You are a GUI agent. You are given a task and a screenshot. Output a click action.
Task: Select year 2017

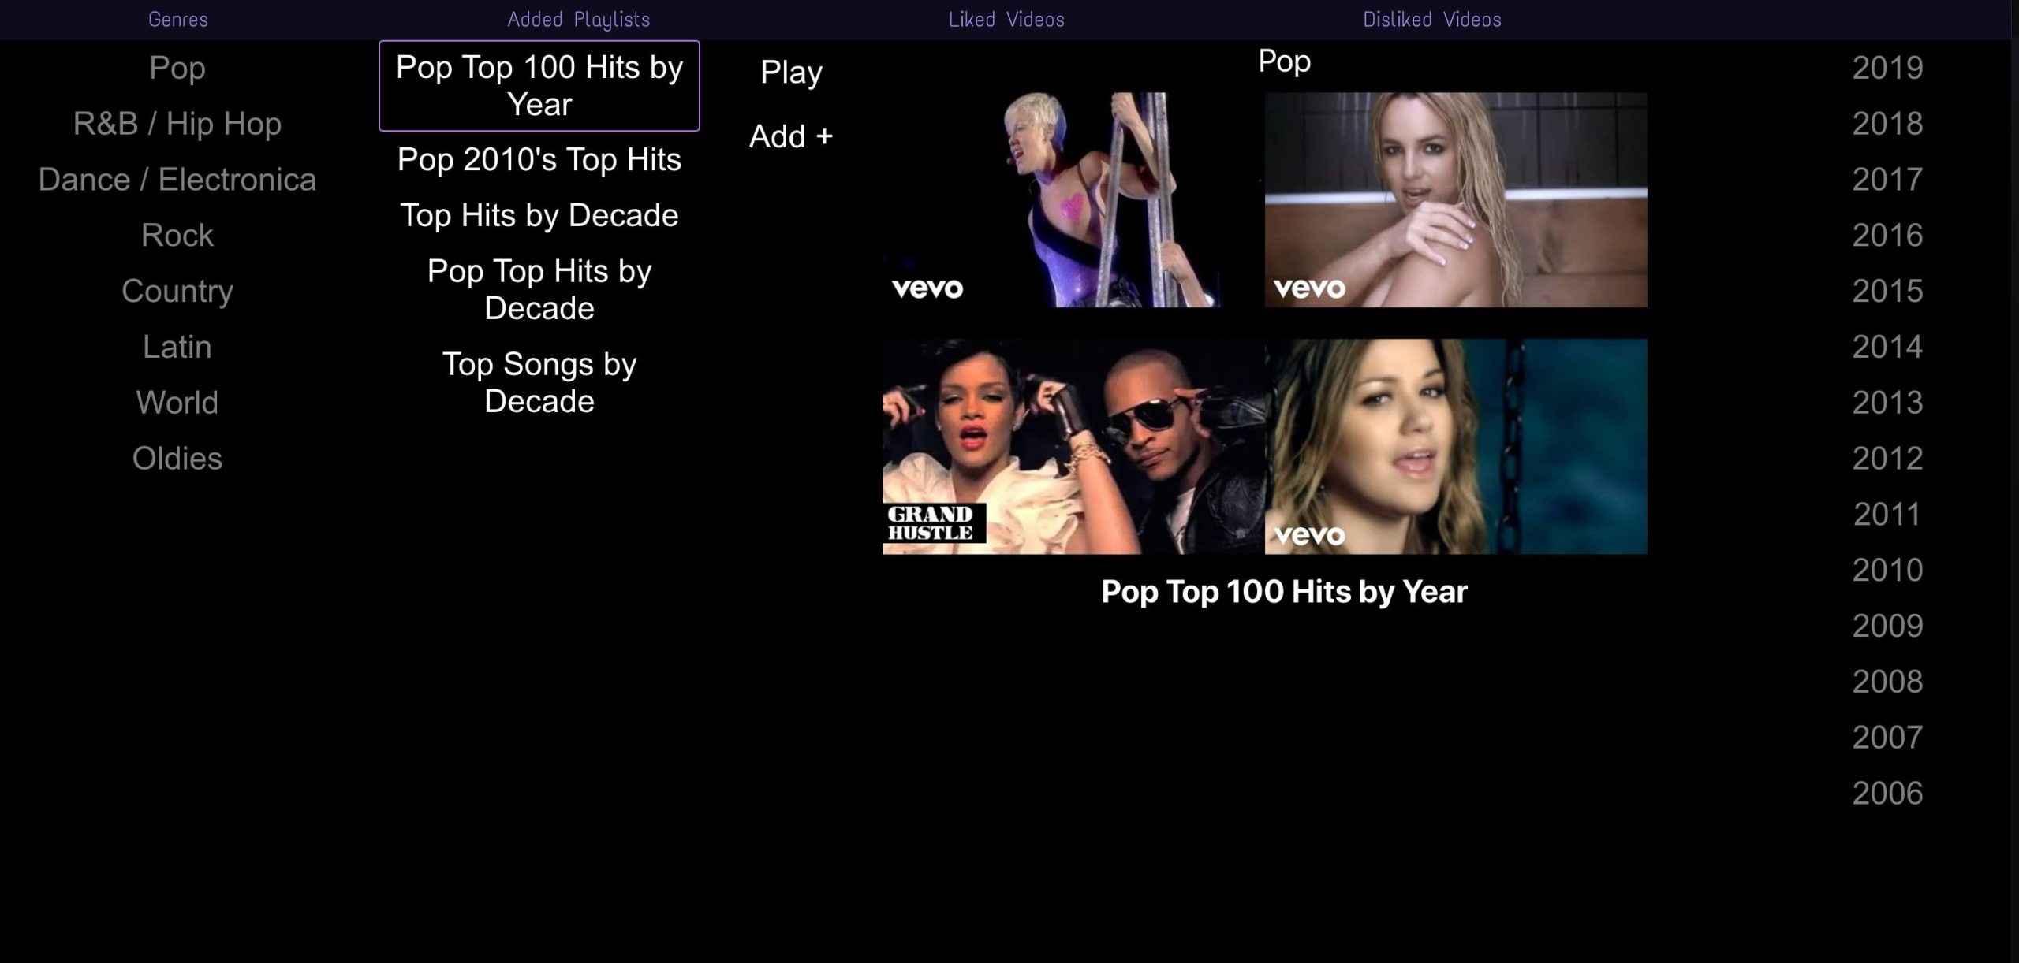tap(1887, 180)
